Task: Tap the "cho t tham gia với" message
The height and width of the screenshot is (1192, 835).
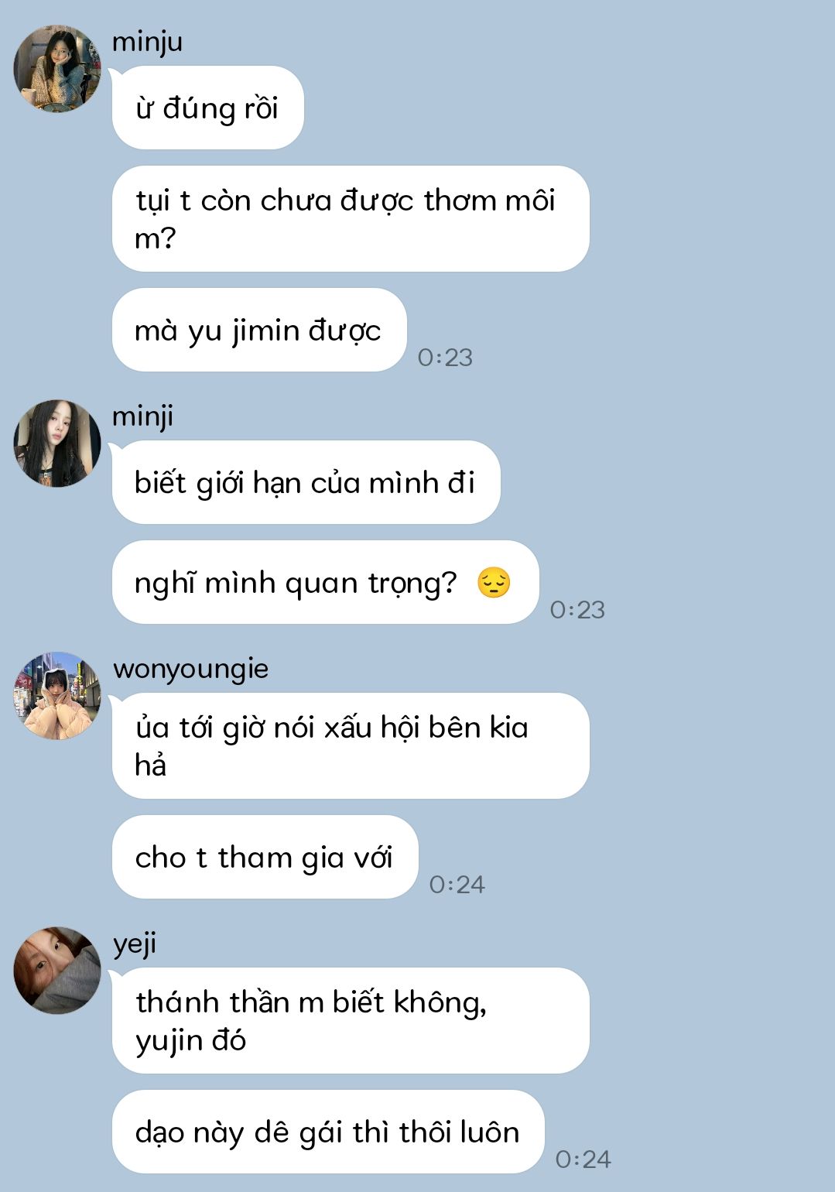Action: click(x=265, y=857)
